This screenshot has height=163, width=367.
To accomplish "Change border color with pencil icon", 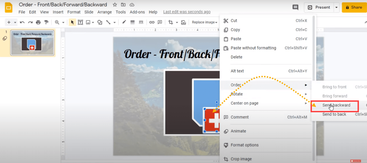I will [x=124, y=22].
